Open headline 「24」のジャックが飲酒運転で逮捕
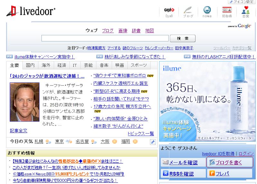This screenshot has width=257, height=184. (x=47, y=76)
